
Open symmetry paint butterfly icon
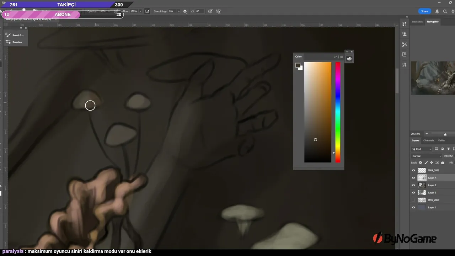(218, 11)
